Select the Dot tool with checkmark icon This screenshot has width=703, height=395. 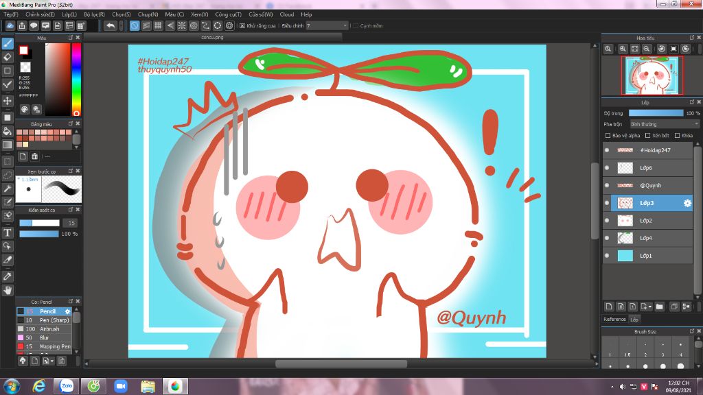[x=8, y=84]
